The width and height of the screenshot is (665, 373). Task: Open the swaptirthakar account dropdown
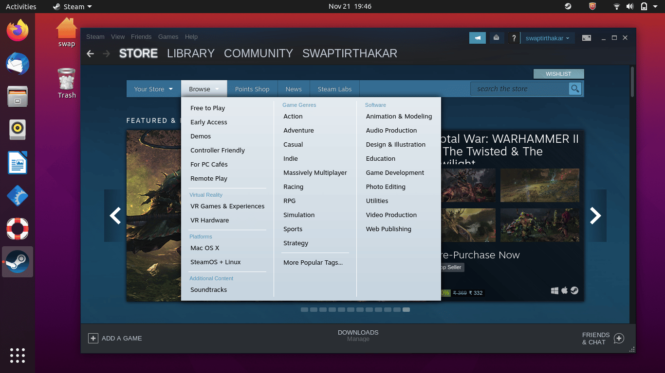(x=547, y=38)
